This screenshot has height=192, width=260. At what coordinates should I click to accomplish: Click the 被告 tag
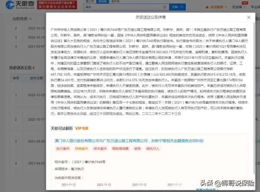tap(137, 149)
